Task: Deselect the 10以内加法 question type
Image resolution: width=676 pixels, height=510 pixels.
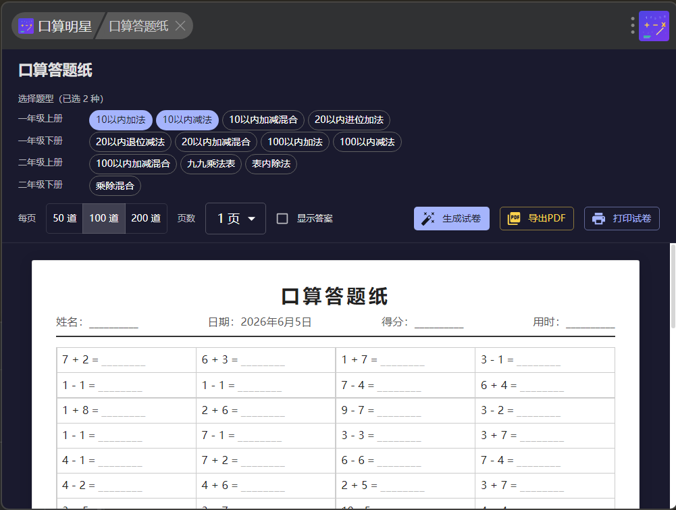Action: tap(121, 120)
